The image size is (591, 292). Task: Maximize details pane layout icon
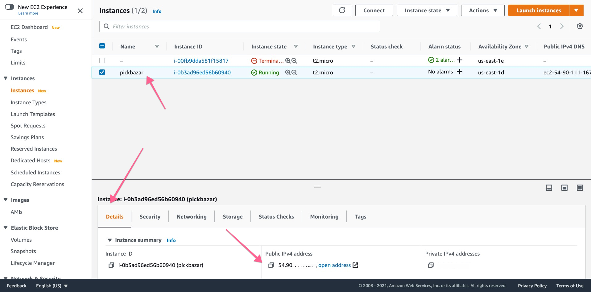pyautogui.click(x=580, y=188)
